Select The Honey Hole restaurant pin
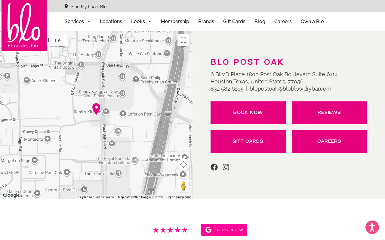This screenshot has width=385, height=240. click(x=119, y=173)
